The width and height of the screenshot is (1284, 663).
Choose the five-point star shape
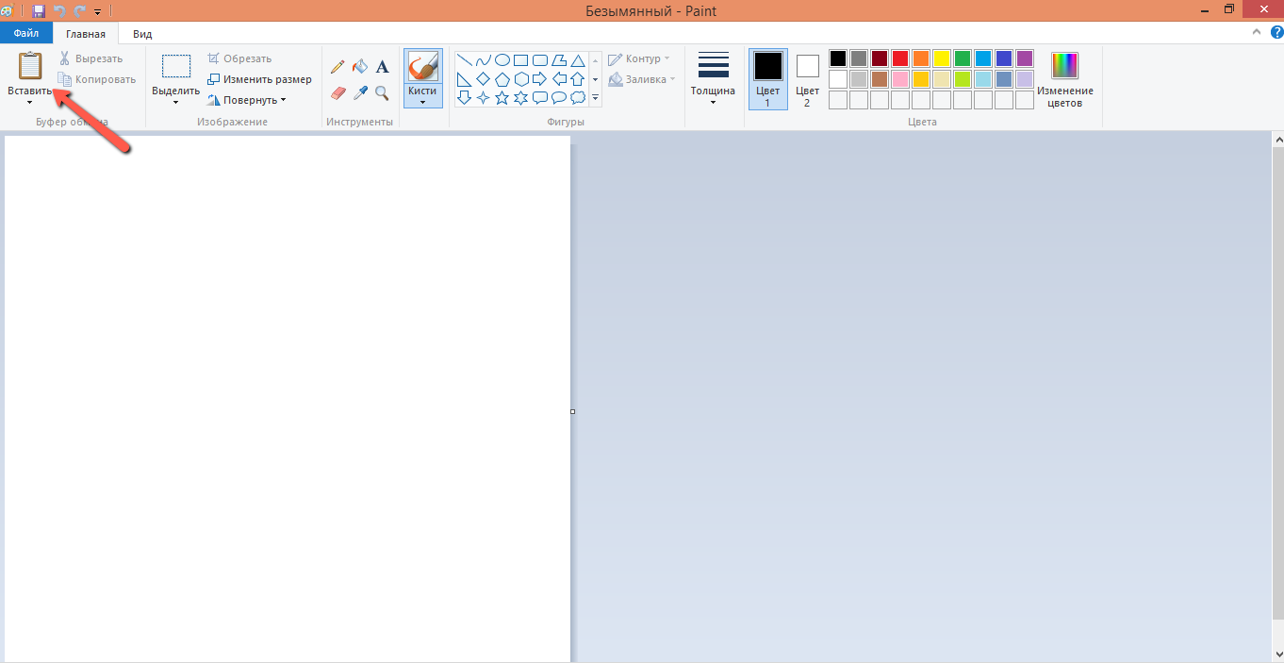tap(502, 98)
